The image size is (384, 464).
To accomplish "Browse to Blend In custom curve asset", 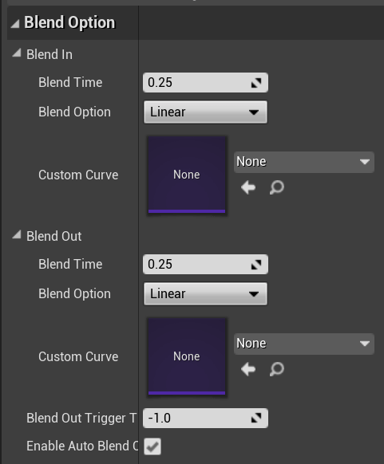I will pos(277,187).
